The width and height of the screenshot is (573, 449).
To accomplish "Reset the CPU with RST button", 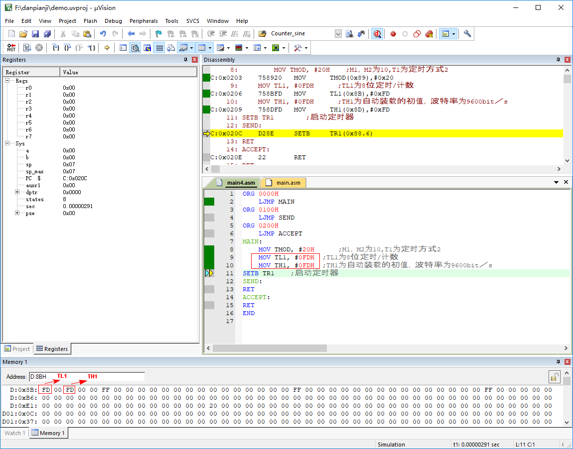I will 11,48.
